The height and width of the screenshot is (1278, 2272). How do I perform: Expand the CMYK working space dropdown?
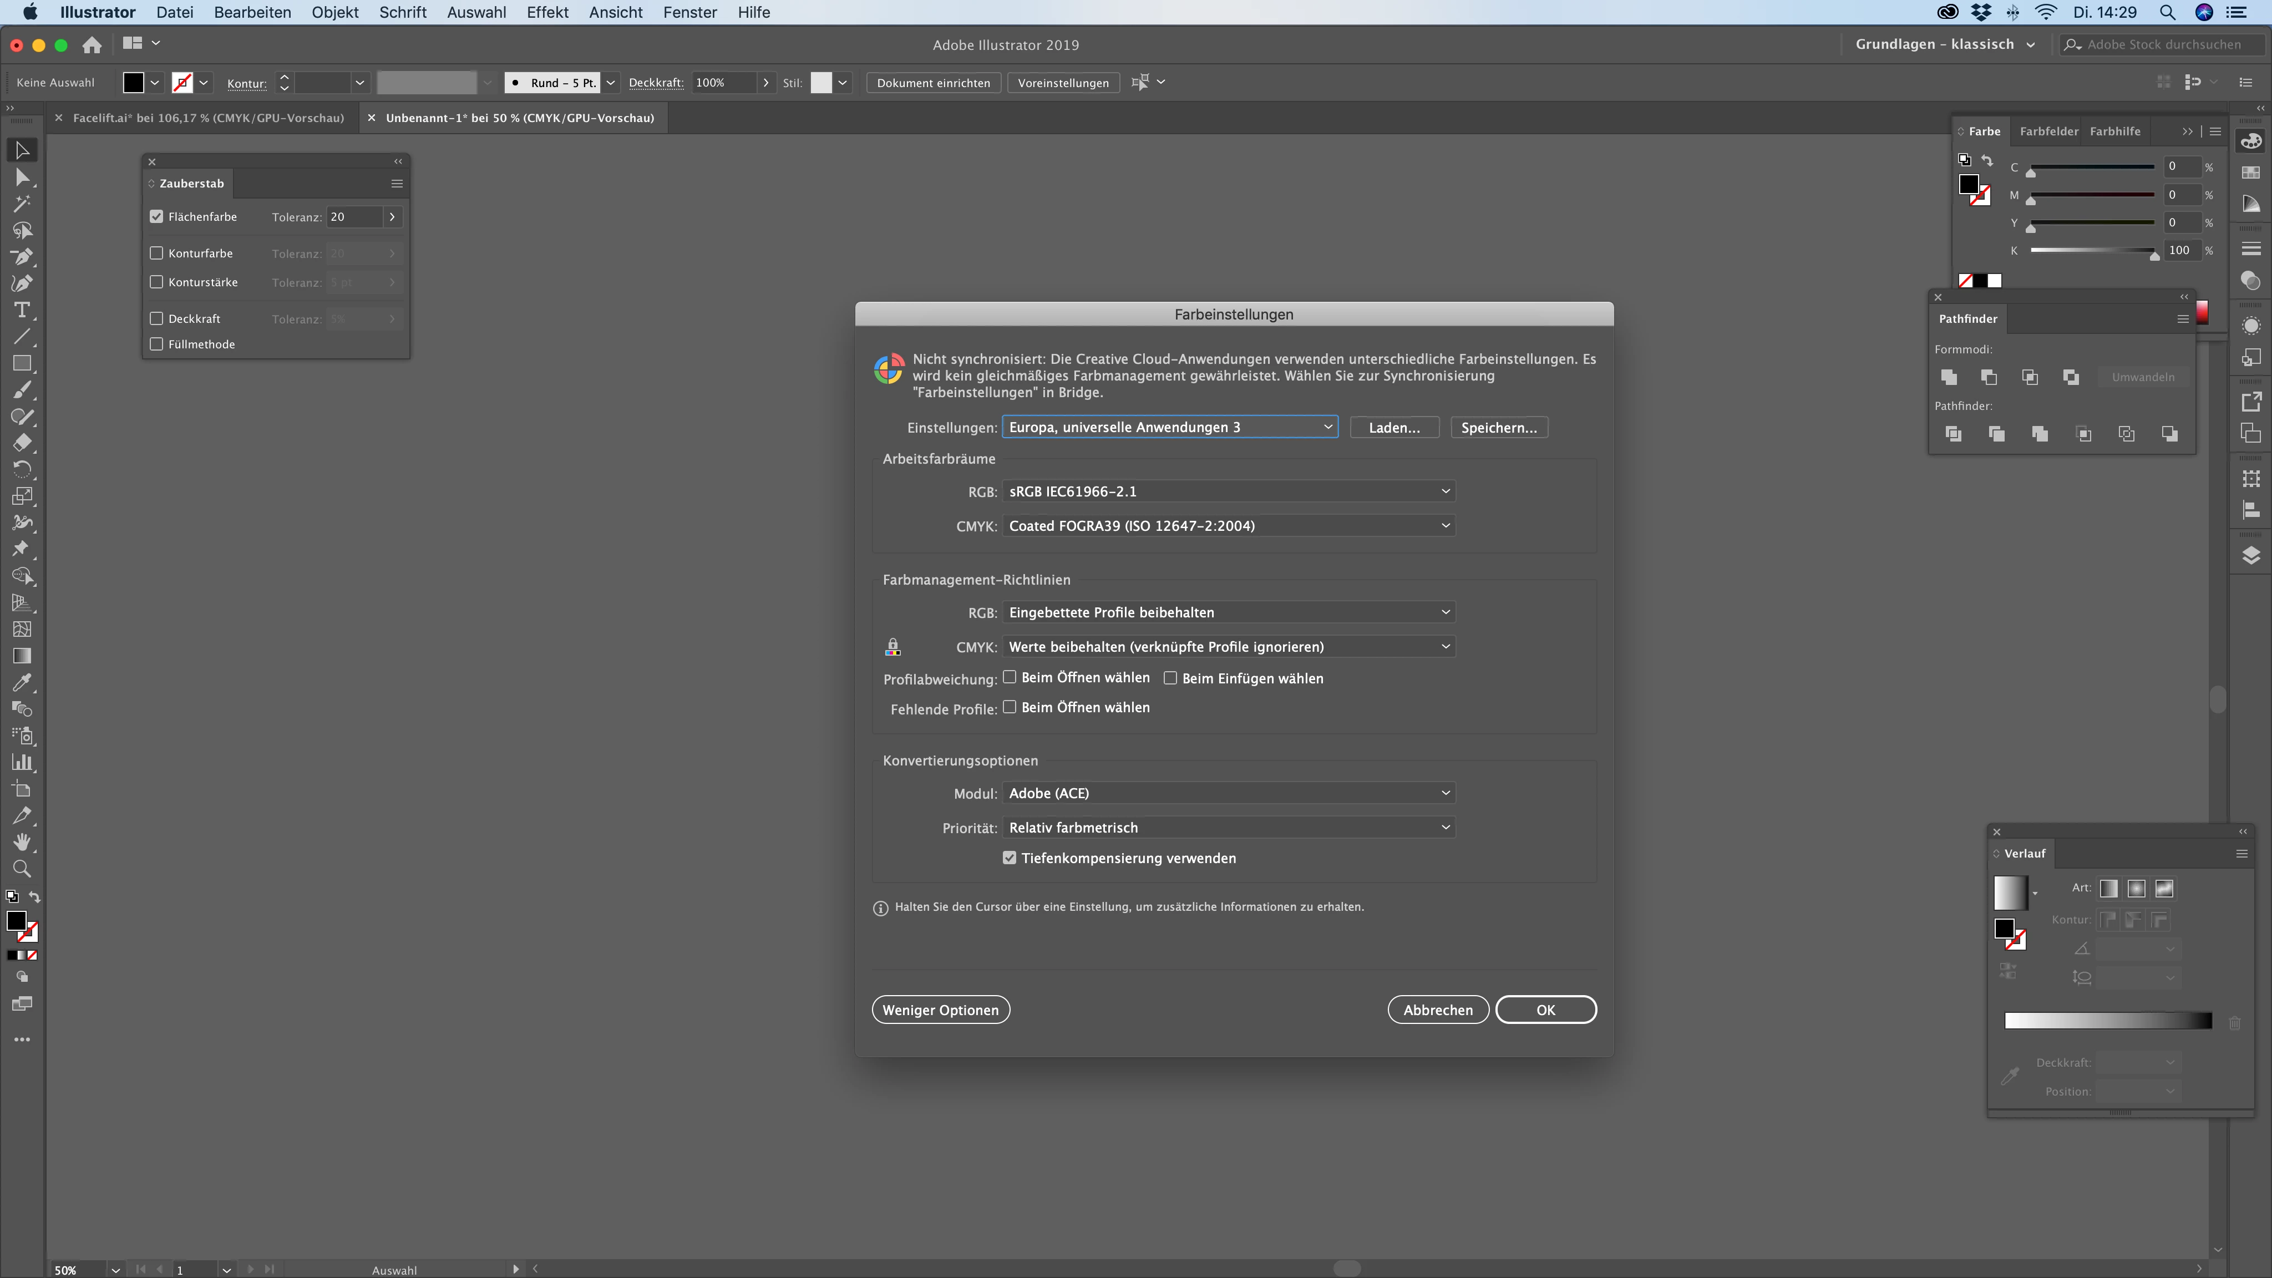(x=1229, y=526)
